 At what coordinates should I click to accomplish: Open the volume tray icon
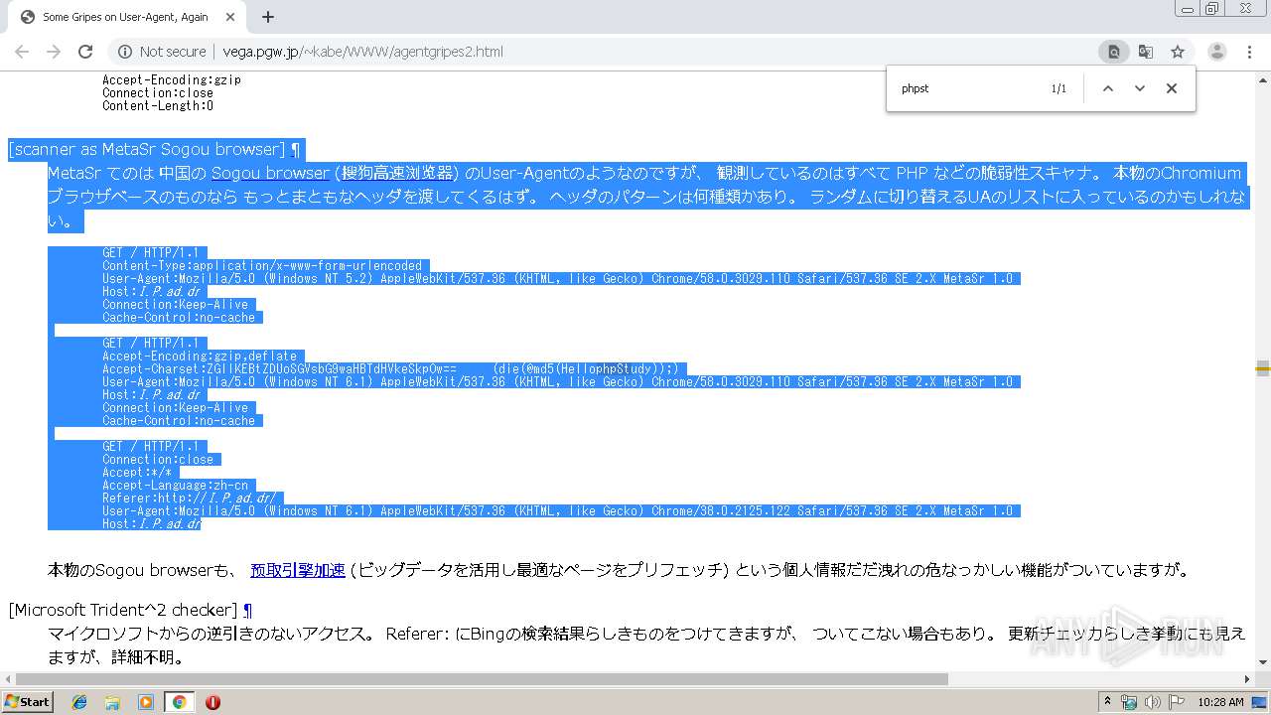[1153, 702]
